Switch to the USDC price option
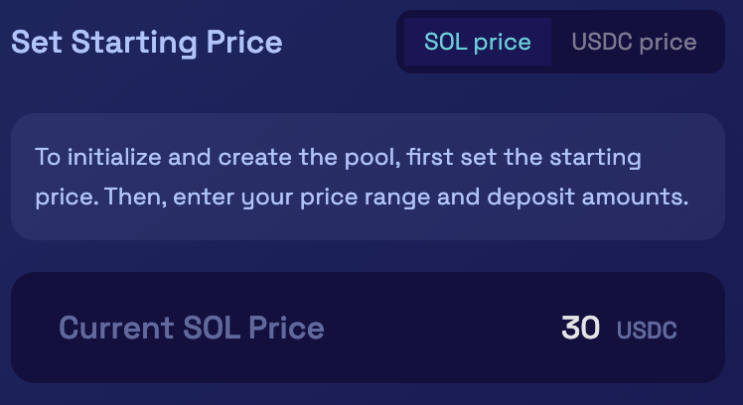This screenshot has height=405, width=743. click(634, 43)
